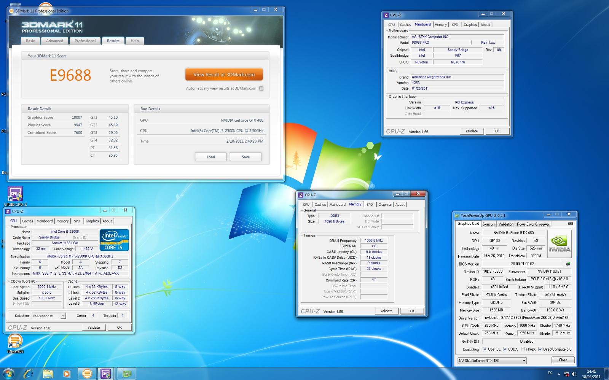The width and height of the screenshot is (609, 380).
Task: Click the Z icon of processor CPU-Z window
Action: tap(8, 211)
